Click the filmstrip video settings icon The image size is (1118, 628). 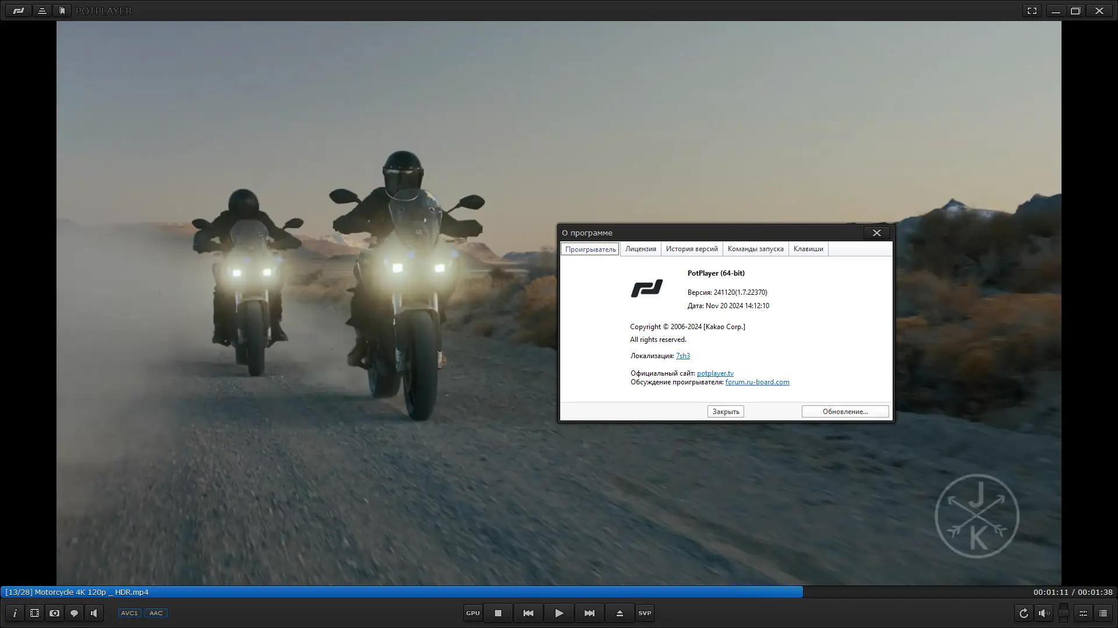[35, 613]
